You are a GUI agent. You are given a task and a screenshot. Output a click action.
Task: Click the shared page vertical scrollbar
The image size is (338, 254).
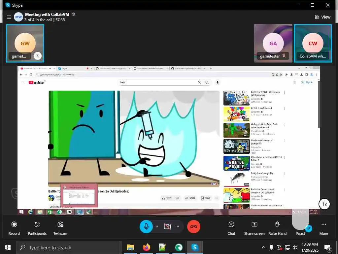[x=319, y=104]
